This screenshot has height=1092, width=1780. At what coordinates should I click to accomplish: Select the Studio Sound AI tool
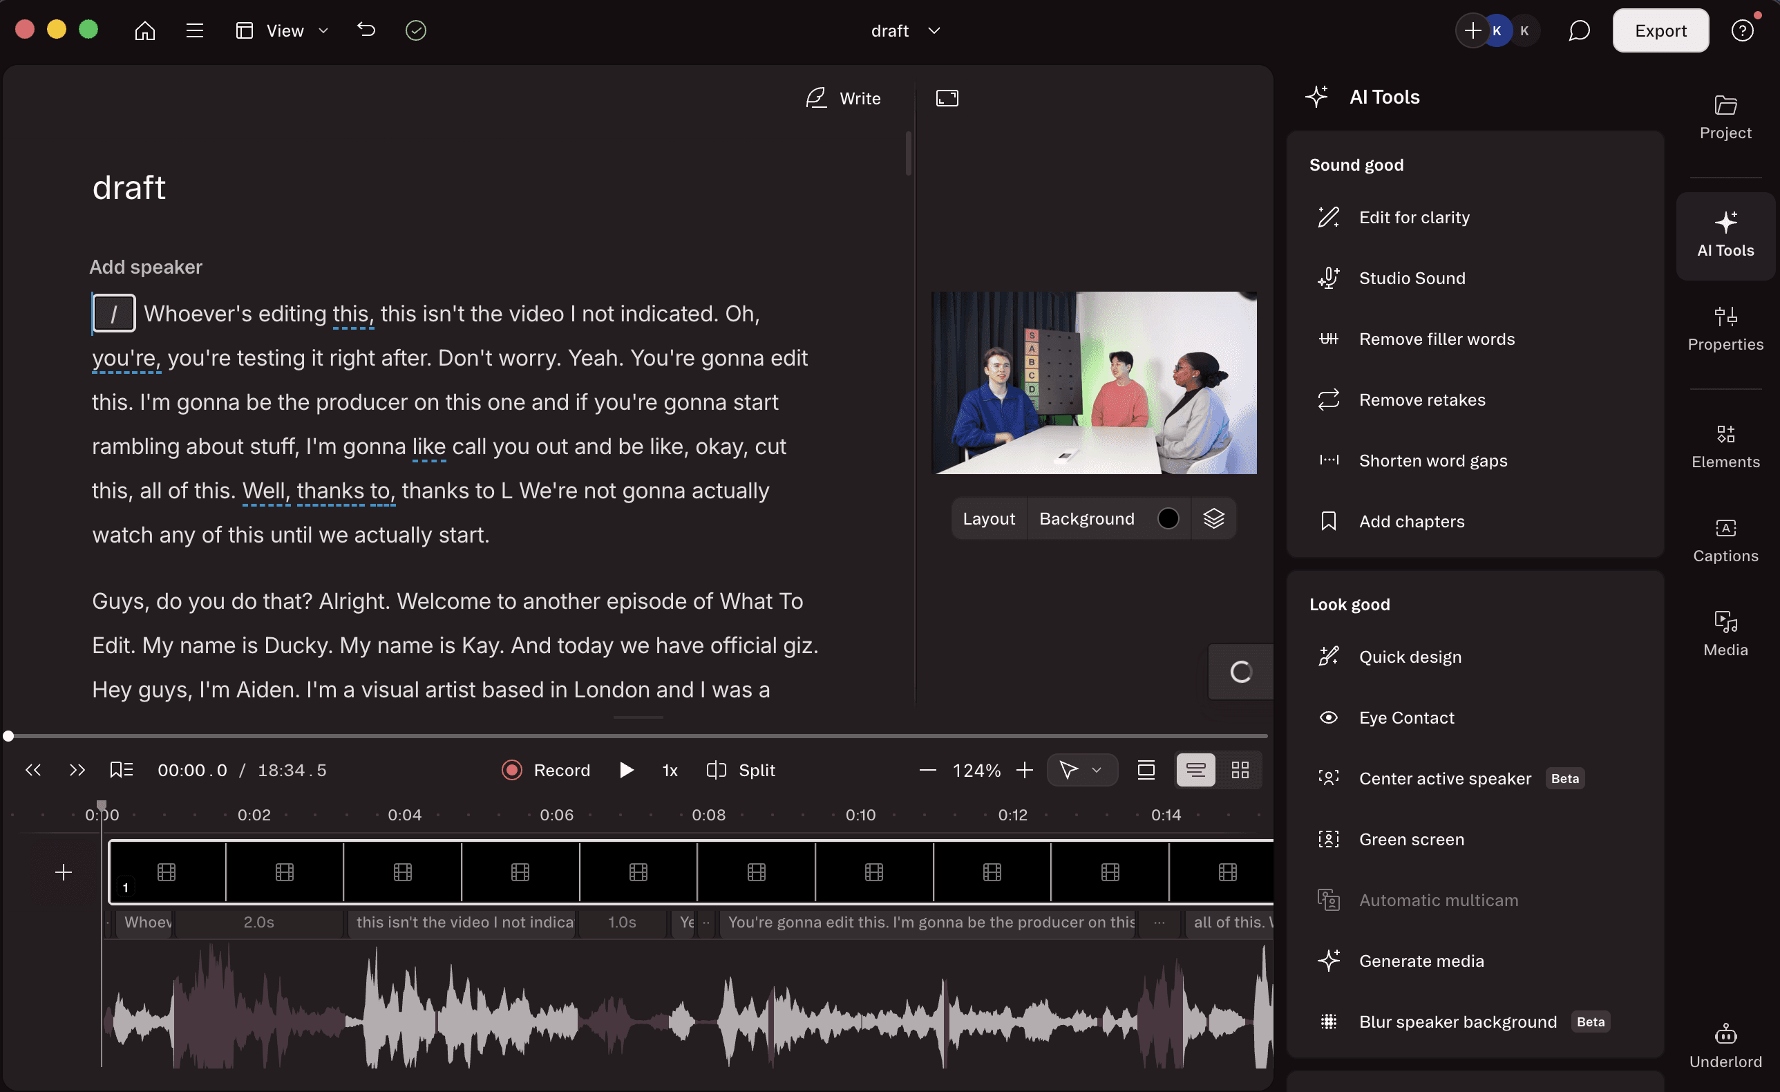pyautogui.click(x=1412, y=278)
